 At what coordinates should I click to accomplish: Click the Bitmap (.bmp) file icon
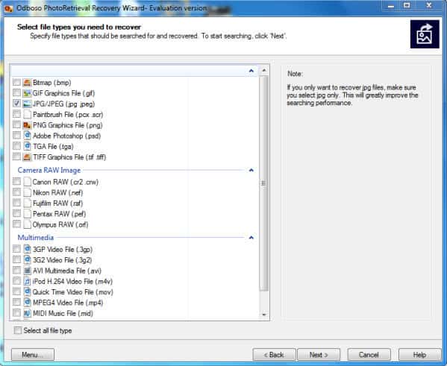coord(27,83)
